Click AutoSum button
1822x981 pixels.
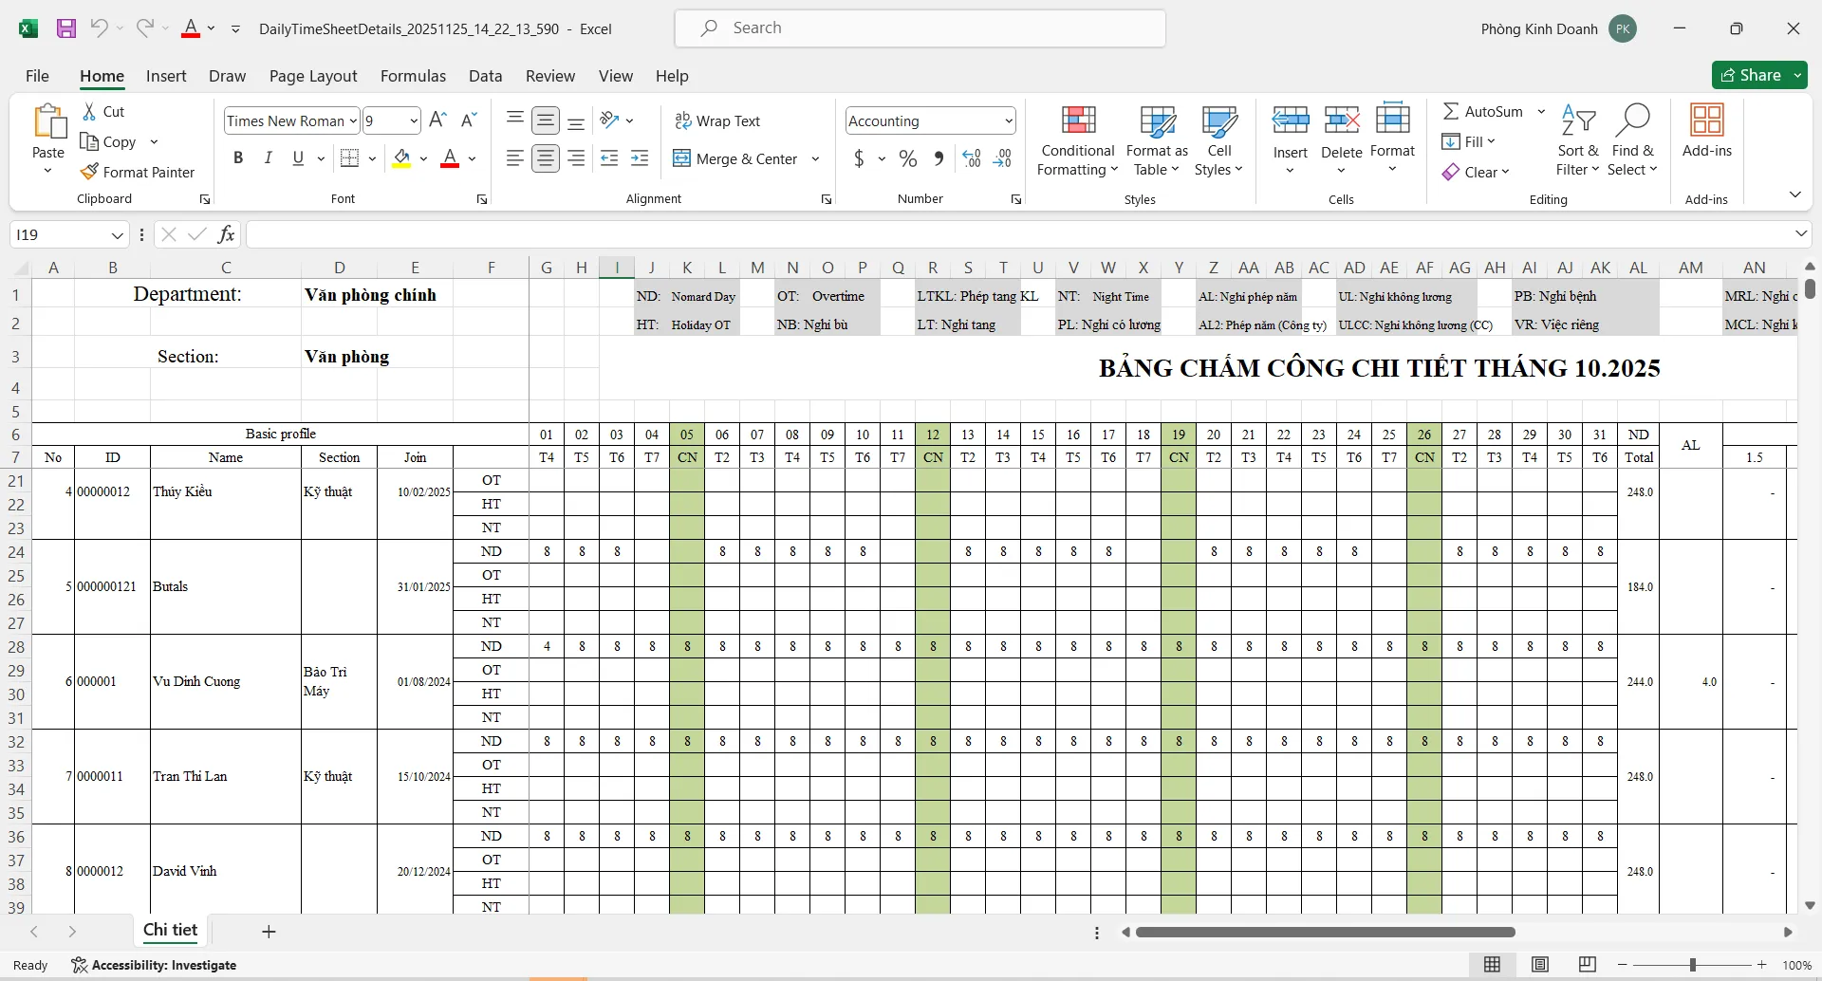point(1482,111)
